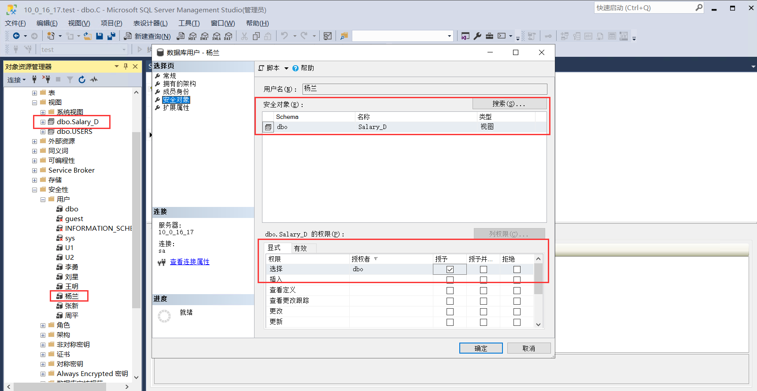The width and height of the screenshot is (757, 391).
Task: Check With Grant for 更改 permission
Action: click(x=484, y=312)
